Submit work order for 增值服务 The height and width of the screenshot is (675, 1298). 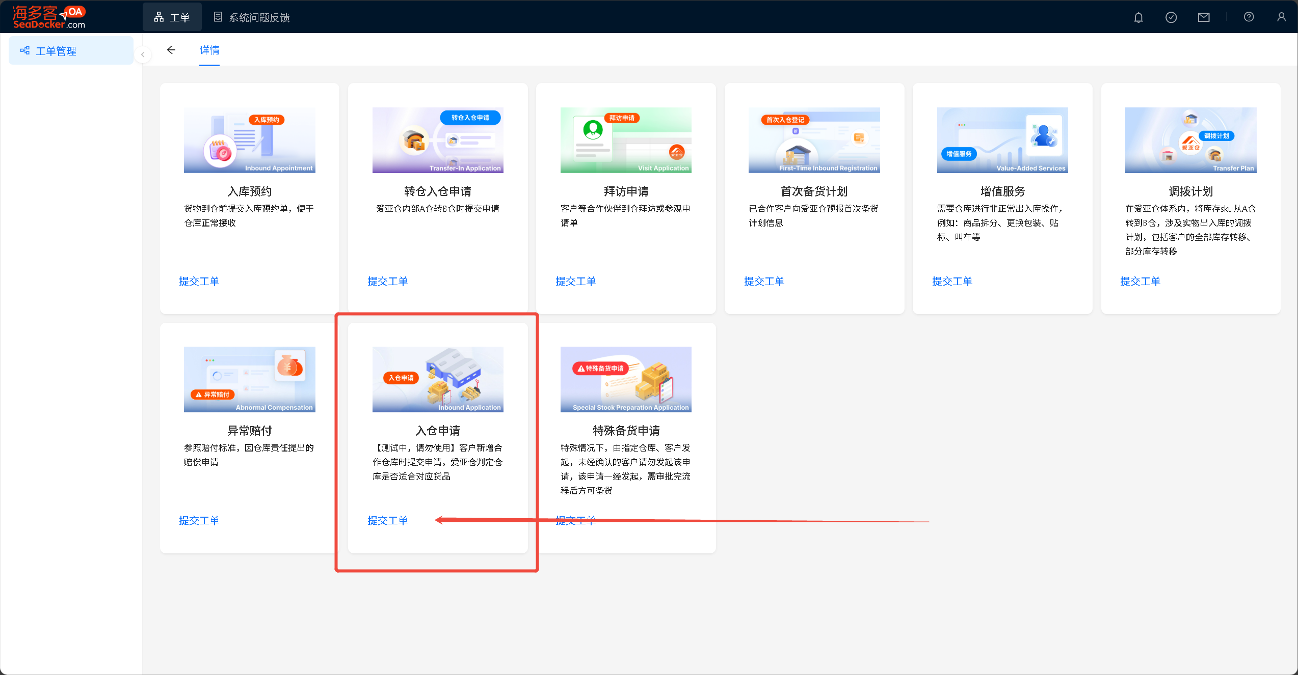pyautogui.click(x=952, y=282)
